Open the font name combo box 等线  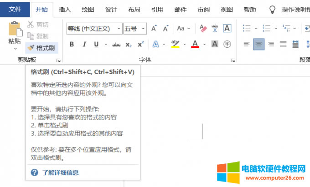click(x=94, y=29)
